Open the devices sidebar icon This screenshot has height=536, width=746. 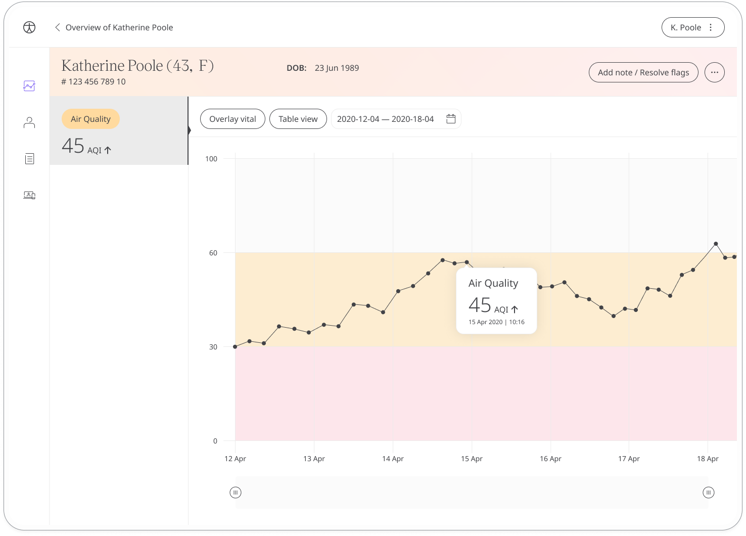(29, 195)
